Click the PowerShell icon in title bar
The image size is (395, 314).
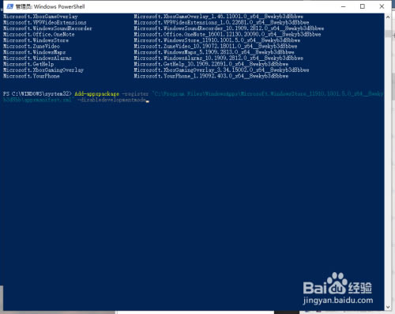point(10,6)
